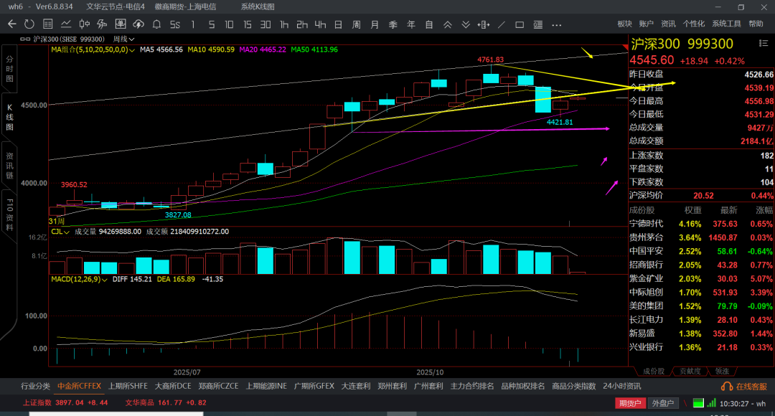Open the alert bell icon
This screenshot has height=416, width=775.
click(156, 24)
